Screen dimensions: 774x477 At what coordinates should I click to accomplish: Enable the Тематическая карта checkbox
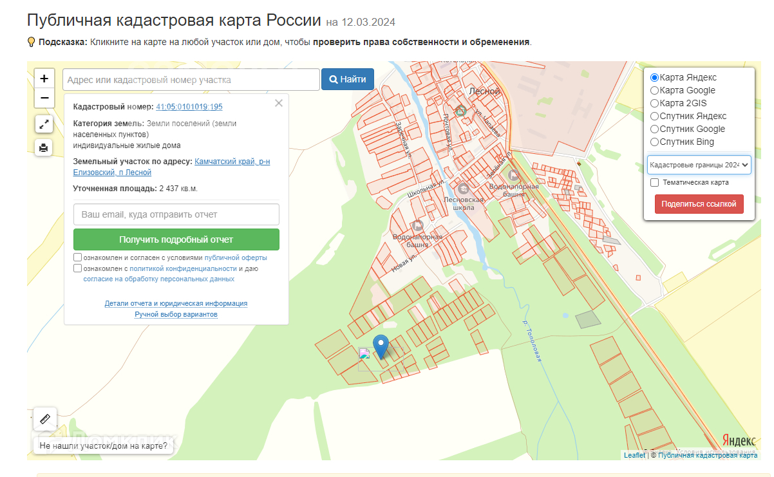pos(655,183)
